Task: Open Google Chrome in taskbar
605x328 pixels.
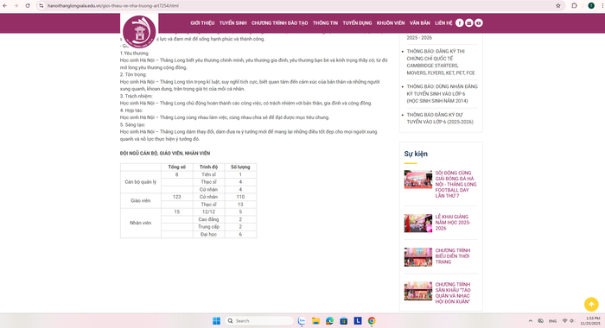Action: coord(372,321)
